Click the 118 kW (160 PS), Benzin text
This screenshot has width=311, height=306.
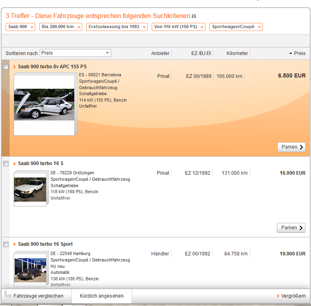tap(74, 192)
